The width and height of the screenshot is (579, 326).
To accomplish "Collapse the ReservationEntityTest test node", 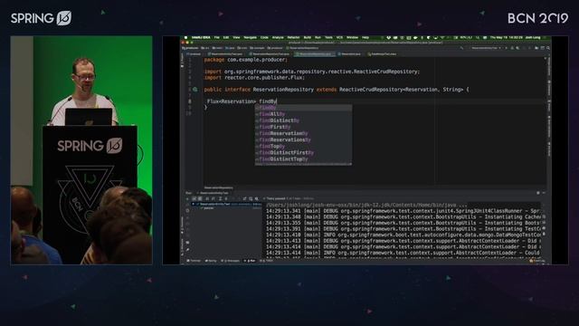I will click(193, 204).
